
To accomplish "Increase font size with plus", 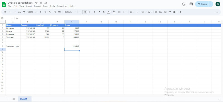I will [89, 12].
